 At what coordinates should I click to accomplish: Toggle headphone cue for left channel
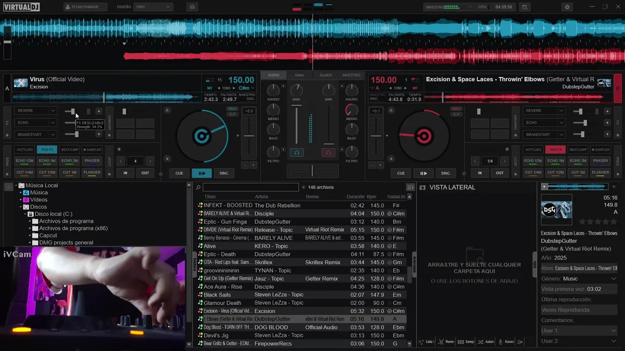tap(296, 153)
